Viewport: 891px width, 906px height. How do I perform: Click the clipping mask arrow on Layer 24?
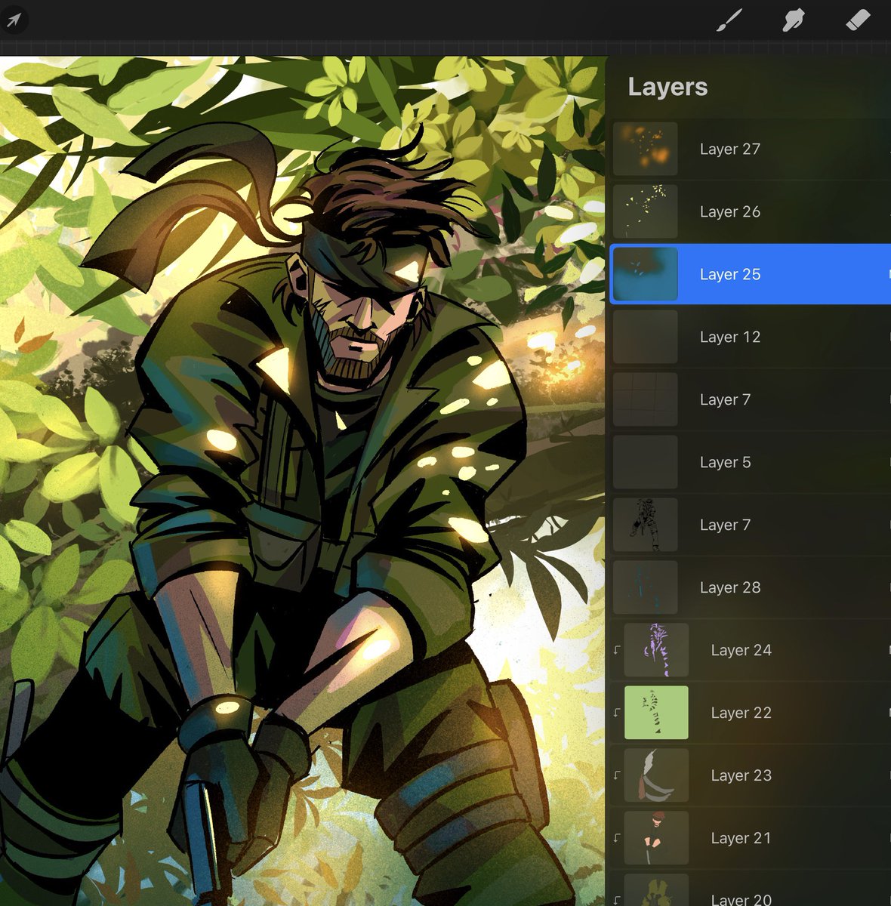click(x=617, y=650)
